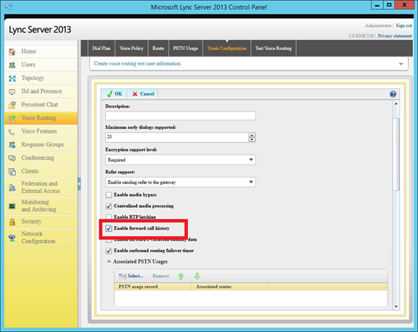Click the Conferencing icon

pos(12,158)
